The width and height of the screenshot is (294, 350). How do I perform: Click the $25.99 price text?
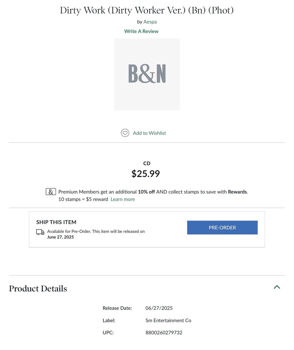click(146, 173)
